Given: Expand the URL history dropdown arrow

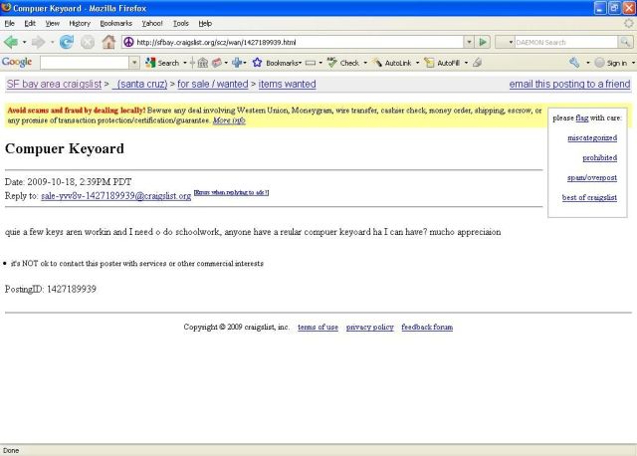Looking at the screenshot, I should (x=469, y=42).
